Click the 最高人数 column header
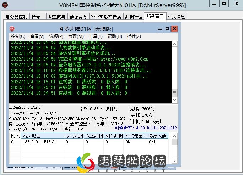 (x=158, y=136)
